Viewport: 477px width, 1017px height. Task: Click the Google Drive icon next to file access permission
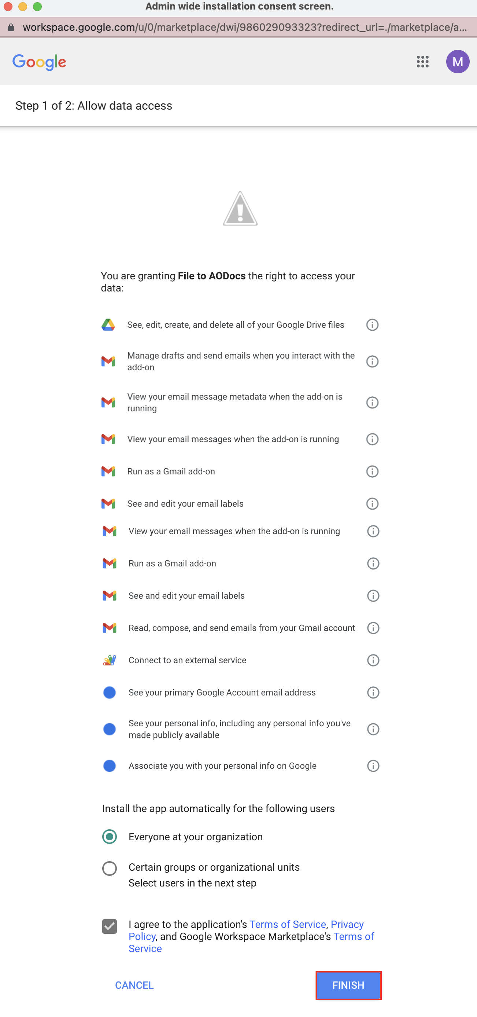point(108,324)
